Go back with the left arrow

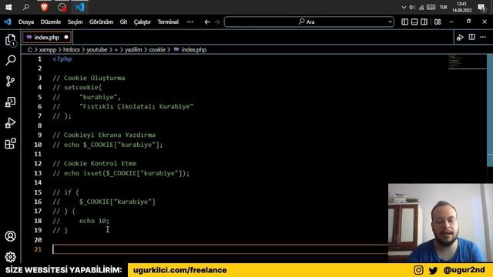click(207, 22)
